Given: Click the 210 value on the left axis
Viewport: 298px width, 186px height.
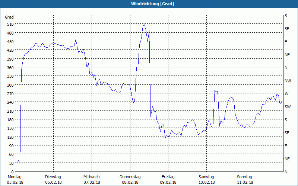Looking at the screenshot, I should click(x=10, y=111).
